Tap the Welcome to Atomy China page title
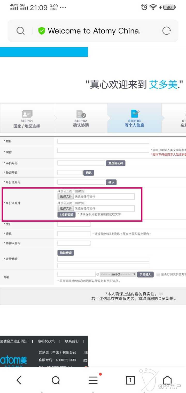186x393 pixels. [94, 31]
